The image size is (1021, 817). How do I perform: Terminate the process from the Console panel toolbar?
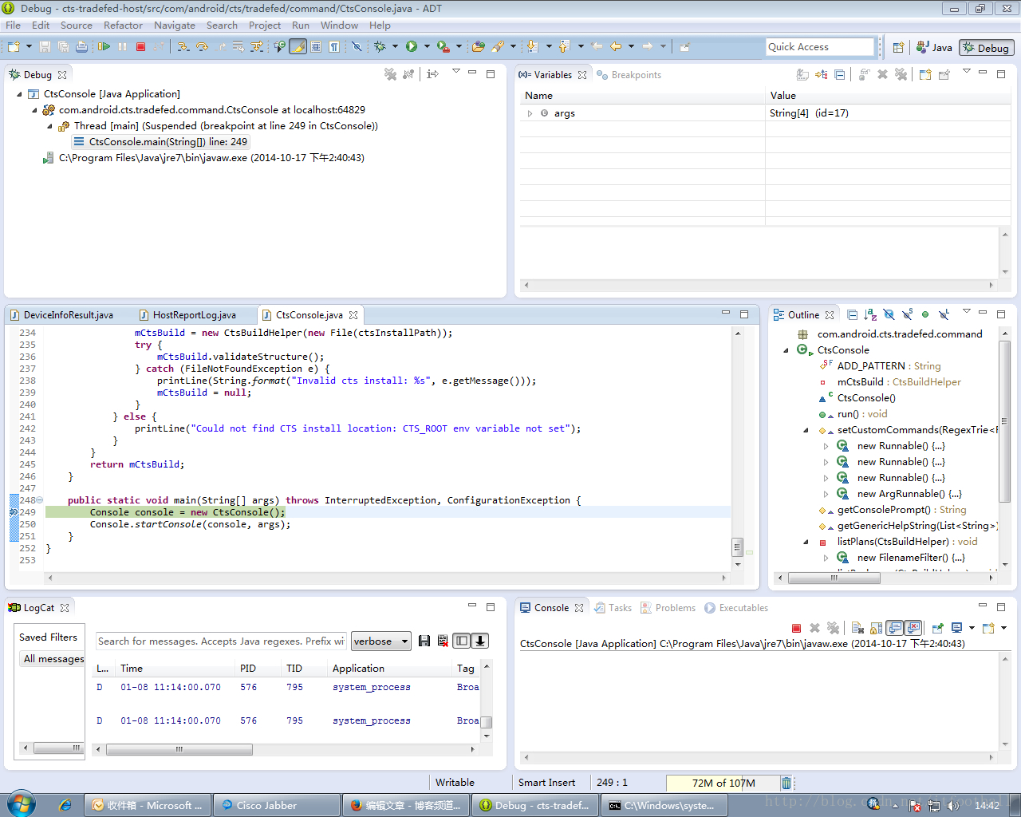796,628
